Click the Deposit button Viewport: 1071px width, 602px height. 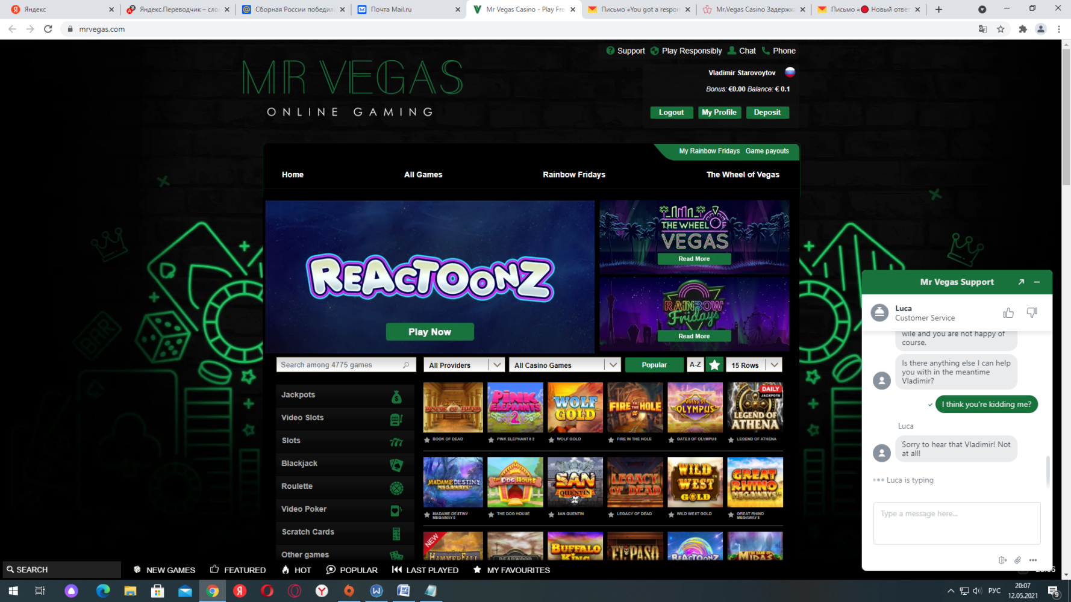click(x=767, y=113)
